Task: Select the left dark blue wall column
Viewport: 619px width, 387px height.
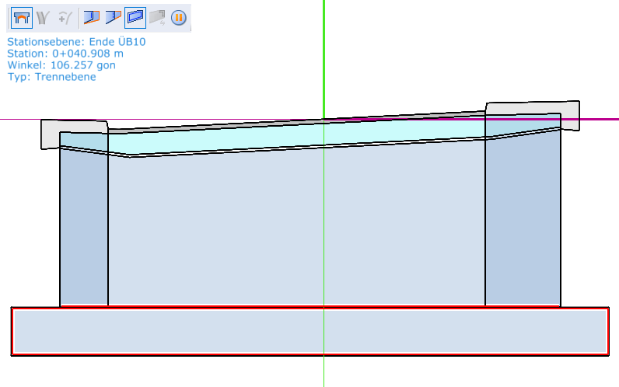Action: tap(84, 228)
